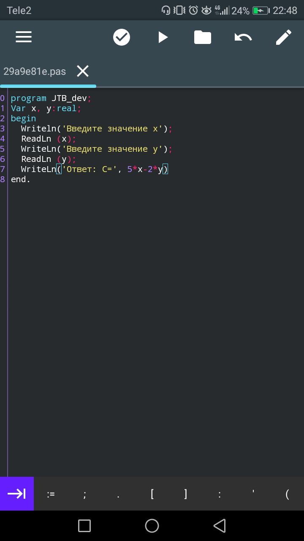Image resolution: width=304 pixels, height=541 pixels.
Task: Tap the pencil edit icon
Action: click(284, 37)
